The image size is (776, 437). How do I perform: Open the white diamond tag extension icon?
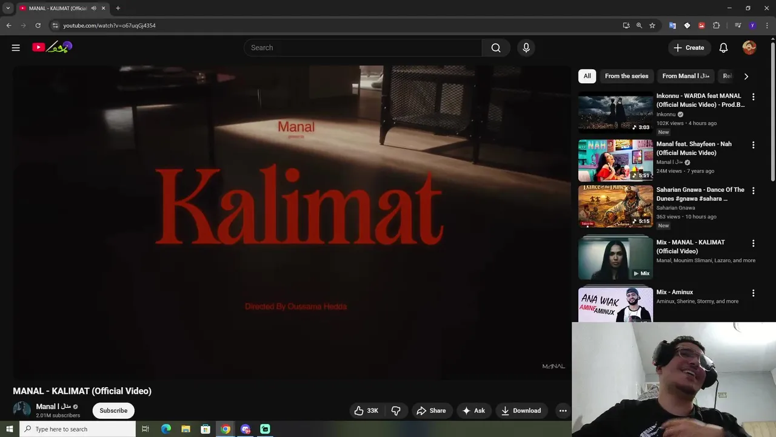point(687,25)
